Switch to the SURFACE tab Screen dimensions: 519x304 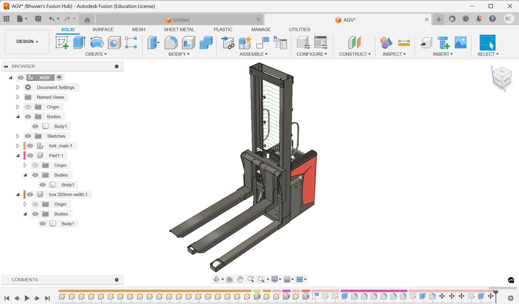[x=103, y=30]
